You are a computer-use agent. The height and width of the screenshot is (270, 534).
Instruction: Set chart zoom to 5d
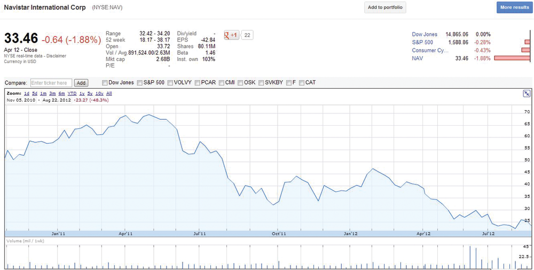35,94
